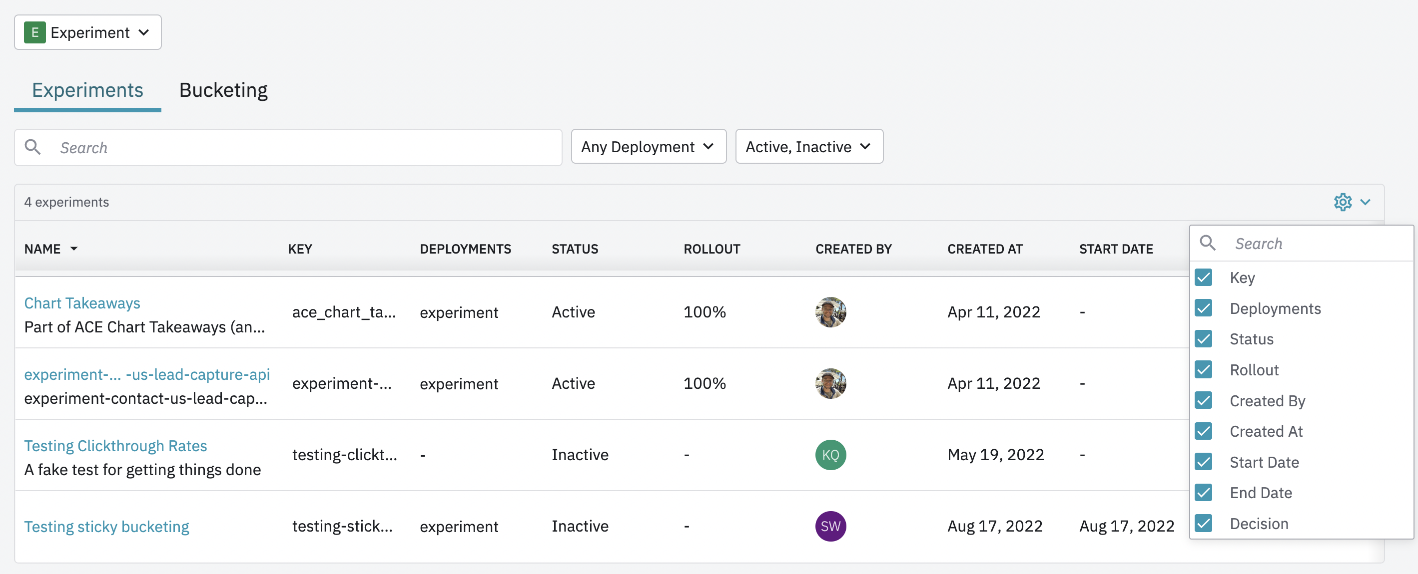Click the main search magnifier icon

click(33, 147)
